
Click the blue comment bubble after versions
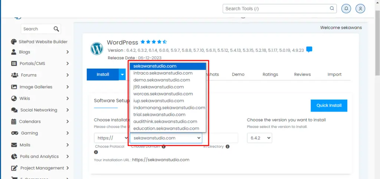(309, 50)
